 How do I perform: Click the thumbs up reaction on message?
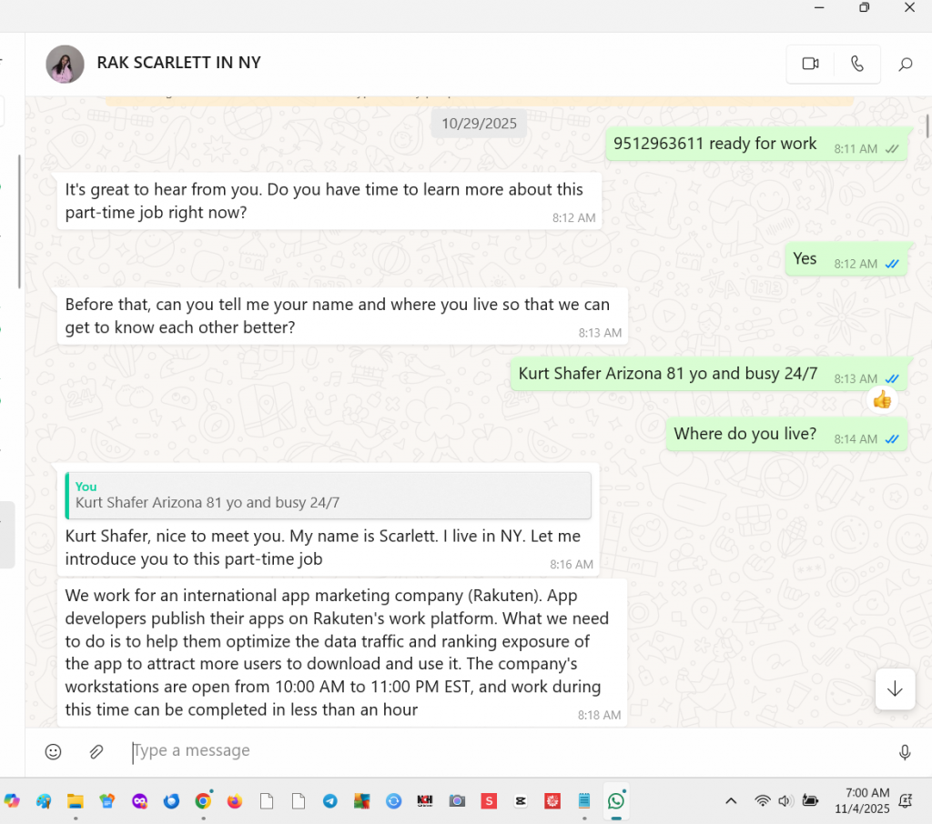tap(881, 399)
